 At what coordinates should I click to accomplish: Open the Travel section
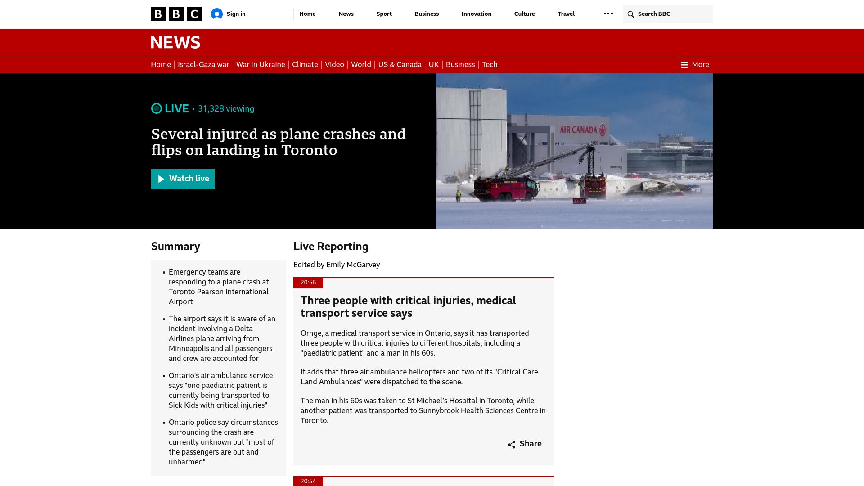566,14
